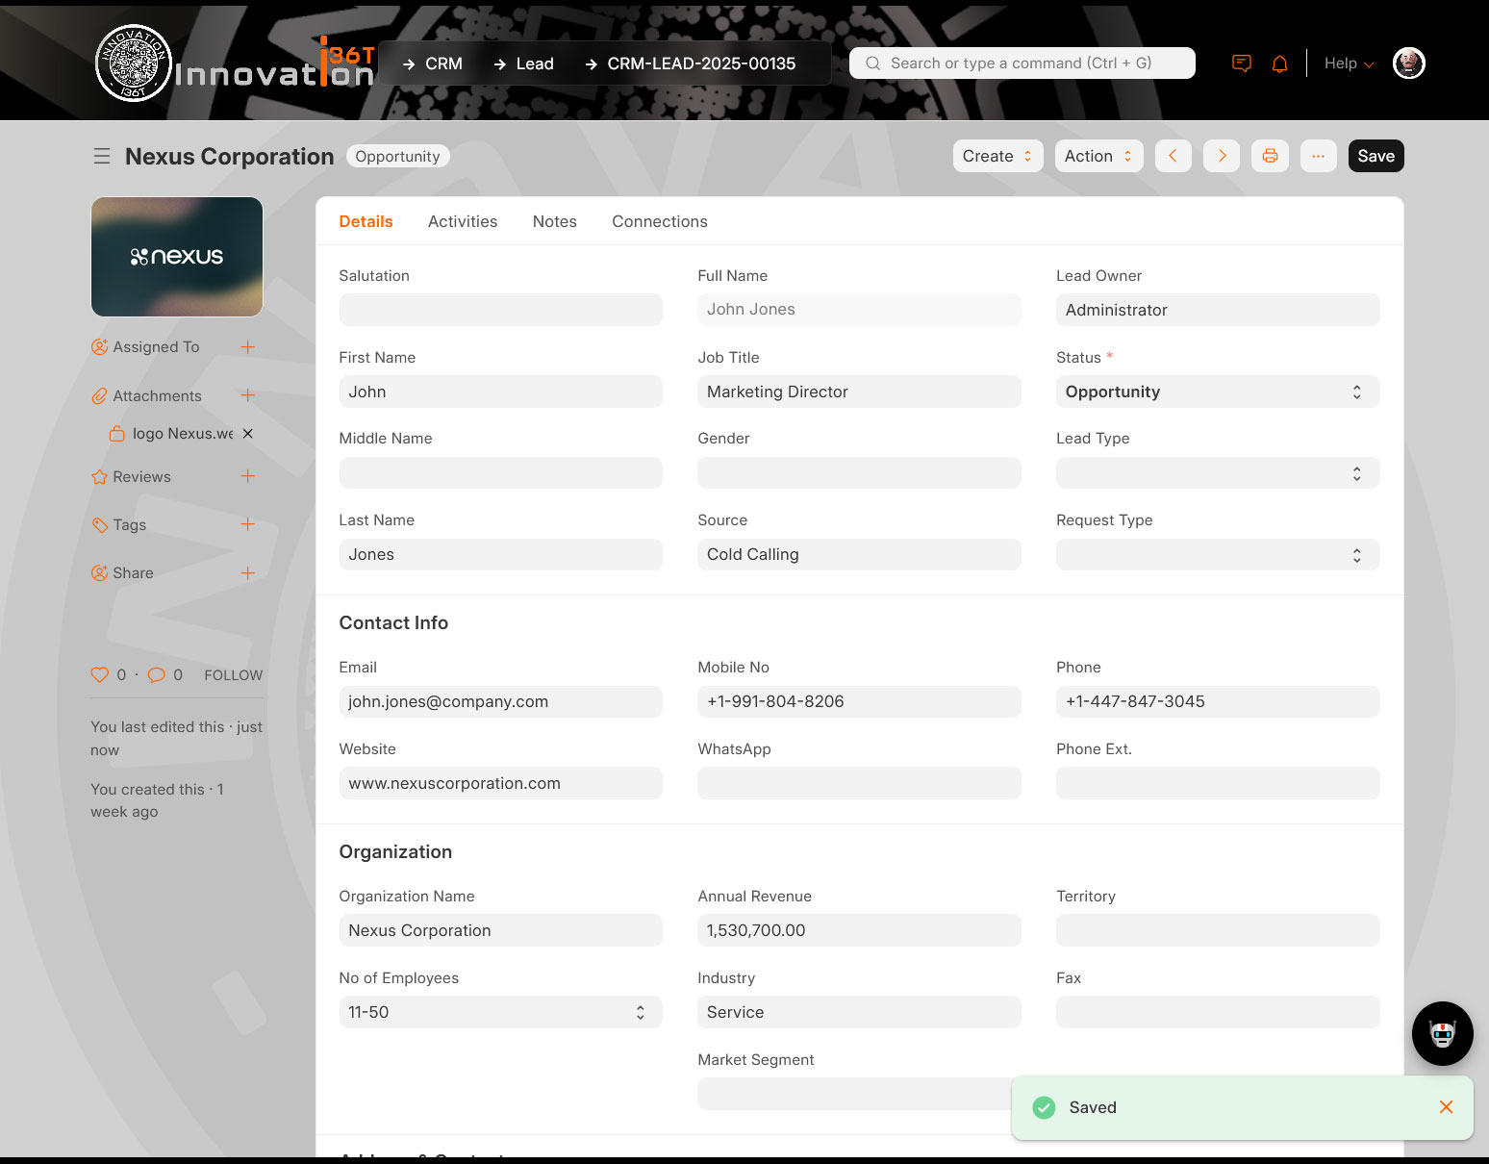
Task: Go to previous lead record arrow
Action: pos(1173,156)
